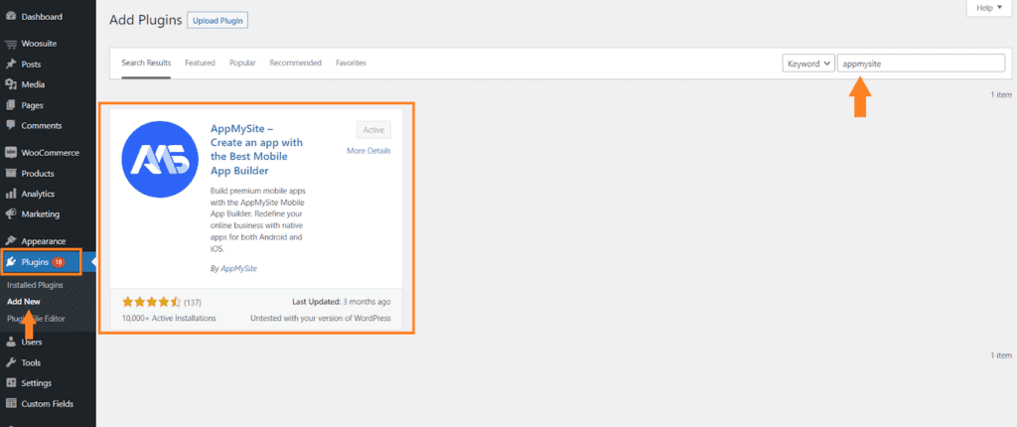Select Add New submenu item
Viewport: 1017px width, 427px height.
pyautogui.click(x=24, y=302)
